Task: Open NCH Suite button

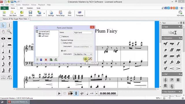Action: 180,14
